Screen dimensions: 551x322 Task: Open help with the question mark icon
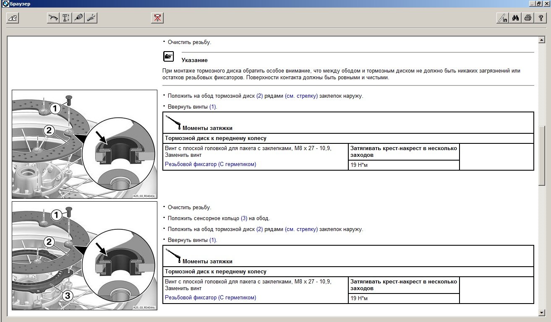point(541,18)
